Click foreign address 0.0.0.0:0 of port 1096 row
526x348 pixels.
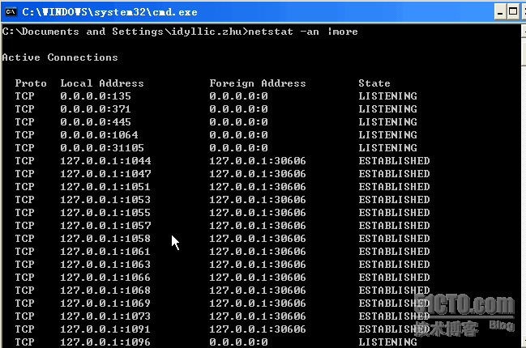(238, 342)
